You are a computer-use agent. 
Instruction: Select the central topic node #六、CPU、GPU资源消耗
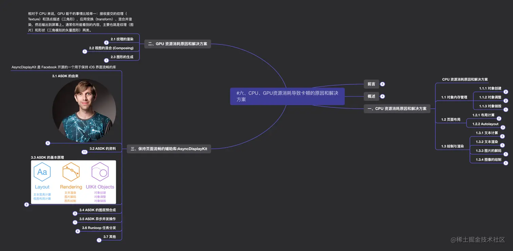point(287,96)
